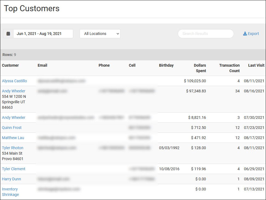Image resolution: width=266 pixels, height=200 pixels.
Task: Click the Email column header
Action: (x=42, y=65)
